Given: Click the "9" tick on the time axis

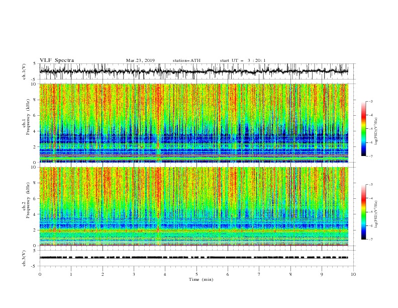Looking at the screenshot, I should [x=322, y=274].
